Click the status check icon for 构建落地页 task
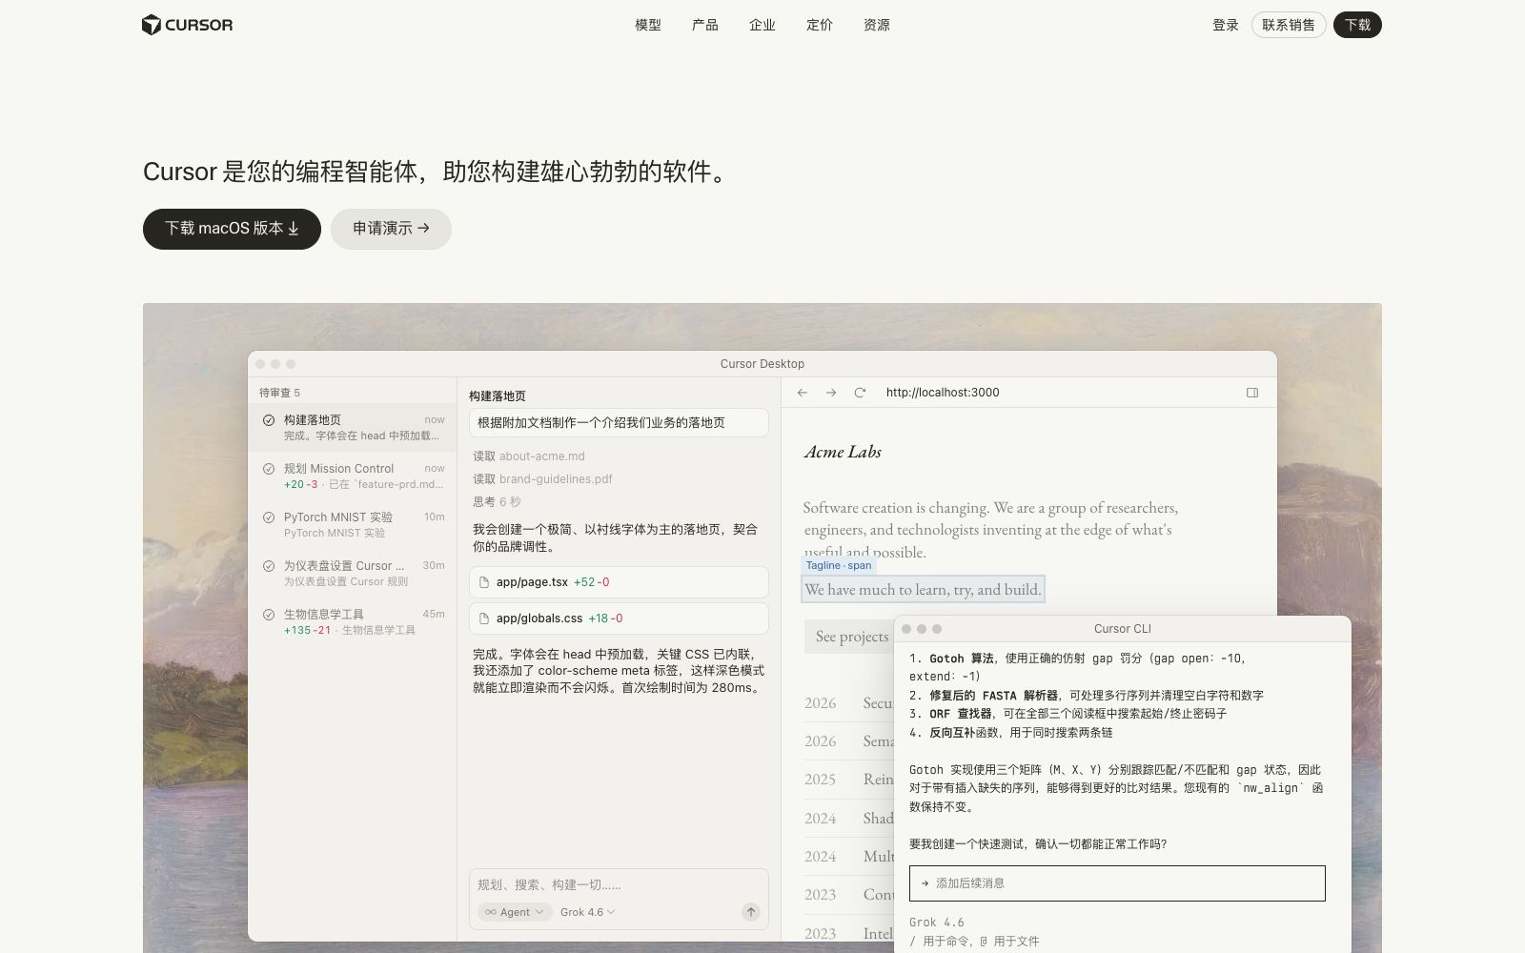Image resolution: width=1525 pixels, height=953 pixels. [x=269, y=420]
